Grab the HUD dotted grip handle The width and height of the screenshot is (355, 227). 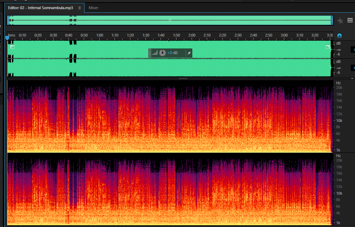point(150,53)
